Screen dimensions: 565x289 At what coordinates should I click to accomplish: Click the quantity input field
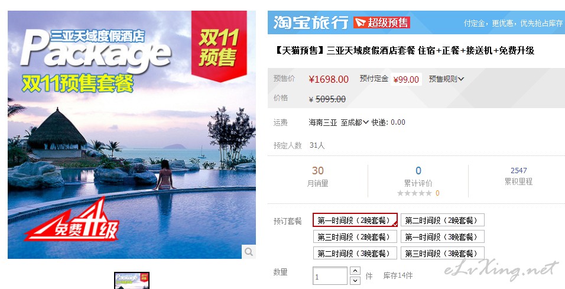click(x=330, y=277)
